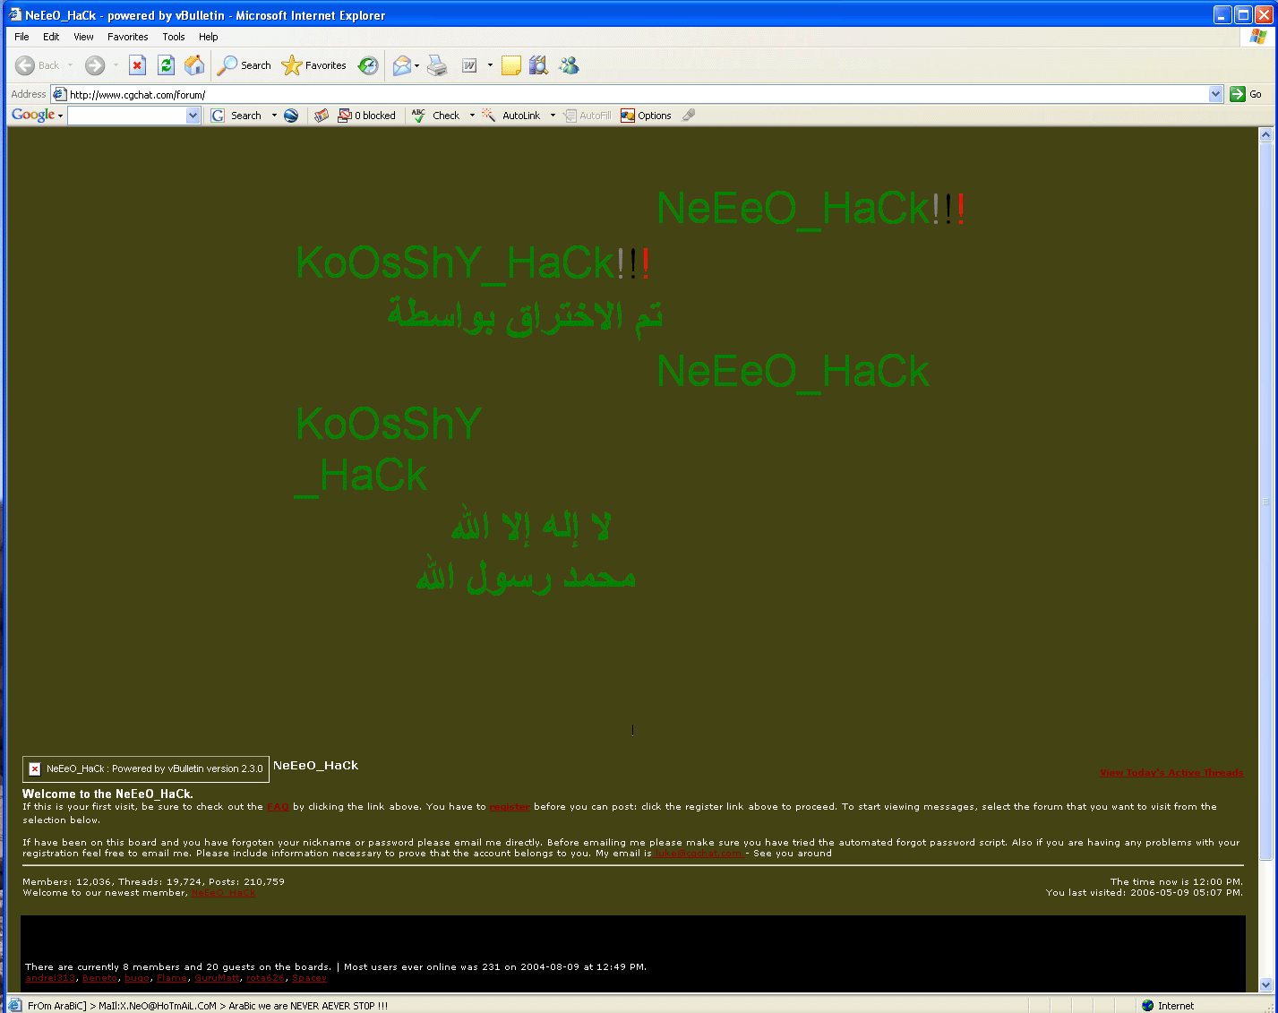Screen dimensions: 1278x1013
Task: Click the Google toolbar Options button
Action: [x=646, y=116]
